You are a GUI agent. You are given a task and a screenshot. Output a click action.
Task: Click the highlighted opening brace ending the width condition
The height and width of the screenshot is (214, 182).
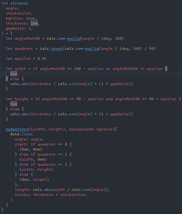[166, 69]
